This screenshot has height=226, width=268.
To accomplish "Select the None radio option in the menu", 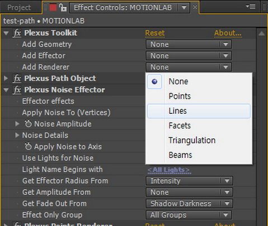I will 154,81.
